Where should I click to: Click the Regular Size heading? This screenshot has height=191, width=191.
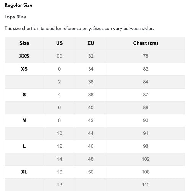pyautogui.click(x=18, y=5)
